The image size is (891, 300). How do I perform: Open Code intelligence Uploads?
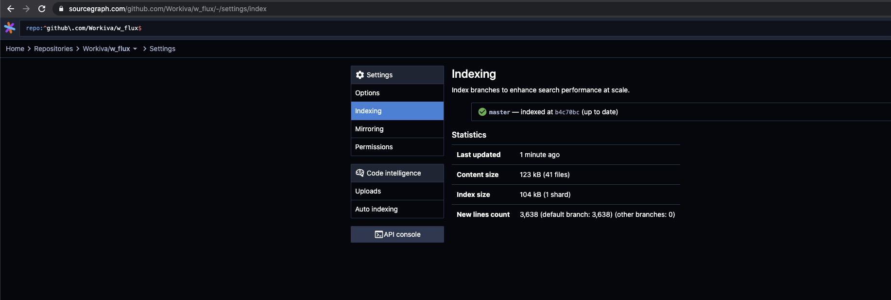[x=397, y=191]
